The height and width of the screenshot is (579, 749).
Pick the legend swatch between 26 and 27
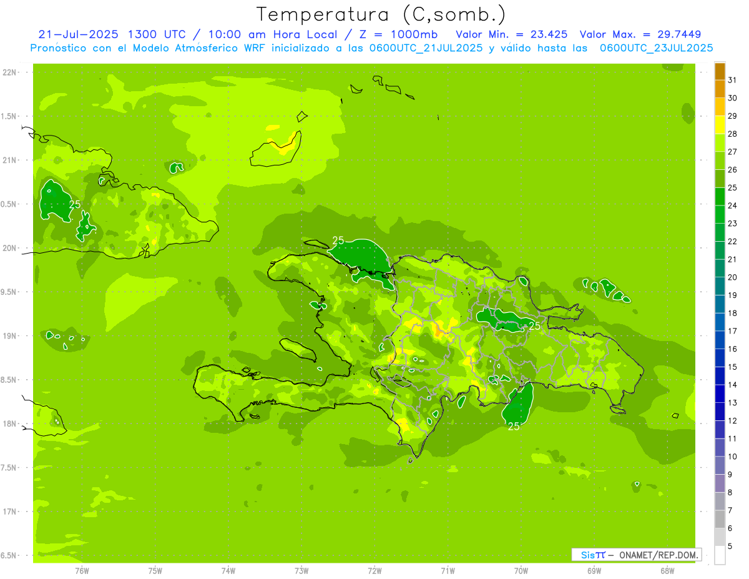tap(720, 161)
